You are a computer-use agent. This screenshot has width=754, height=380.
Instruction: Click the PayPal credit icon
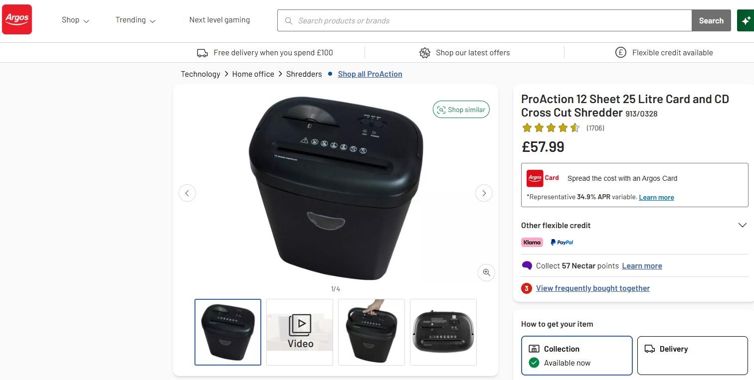(562, 242)
